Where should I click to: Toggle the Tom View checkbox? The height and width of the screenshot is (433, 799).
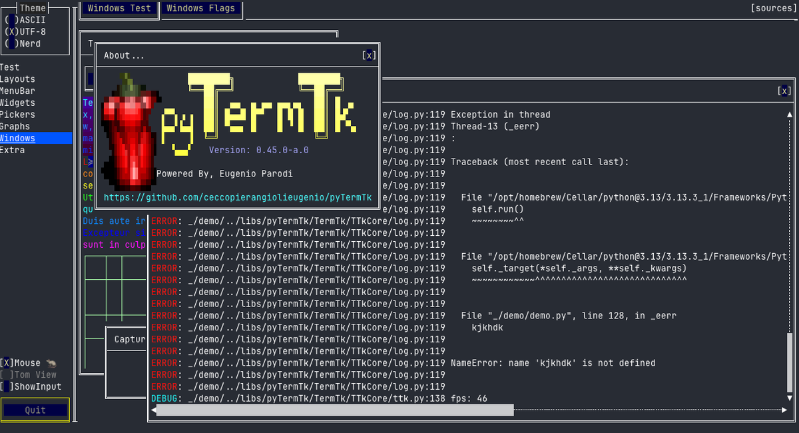(x=7, y=375)
